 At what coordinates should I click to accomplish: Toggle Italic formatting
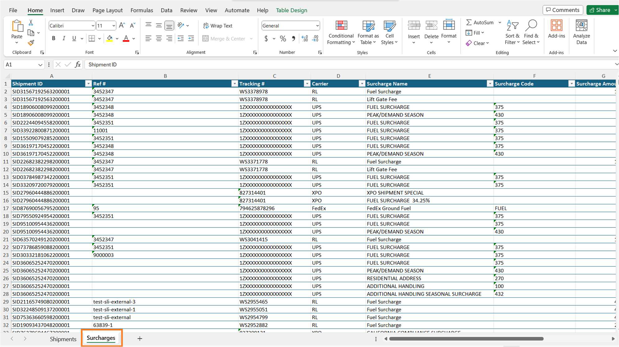point(64,38)
